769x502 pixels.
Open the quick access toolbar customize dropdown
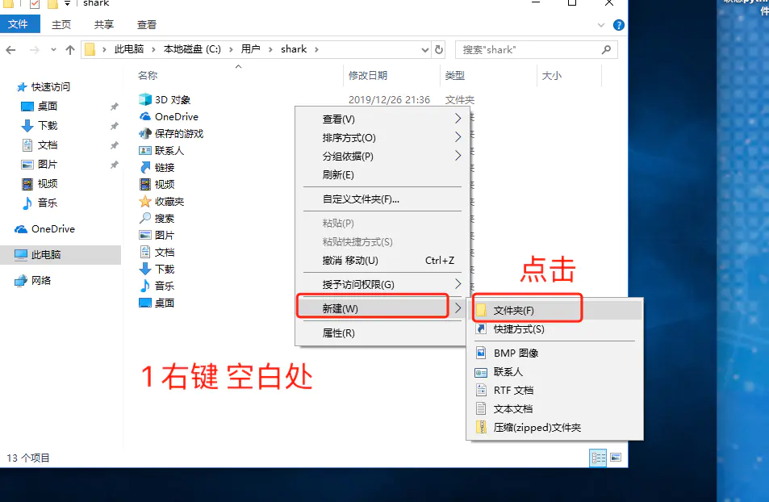point(67,4)
